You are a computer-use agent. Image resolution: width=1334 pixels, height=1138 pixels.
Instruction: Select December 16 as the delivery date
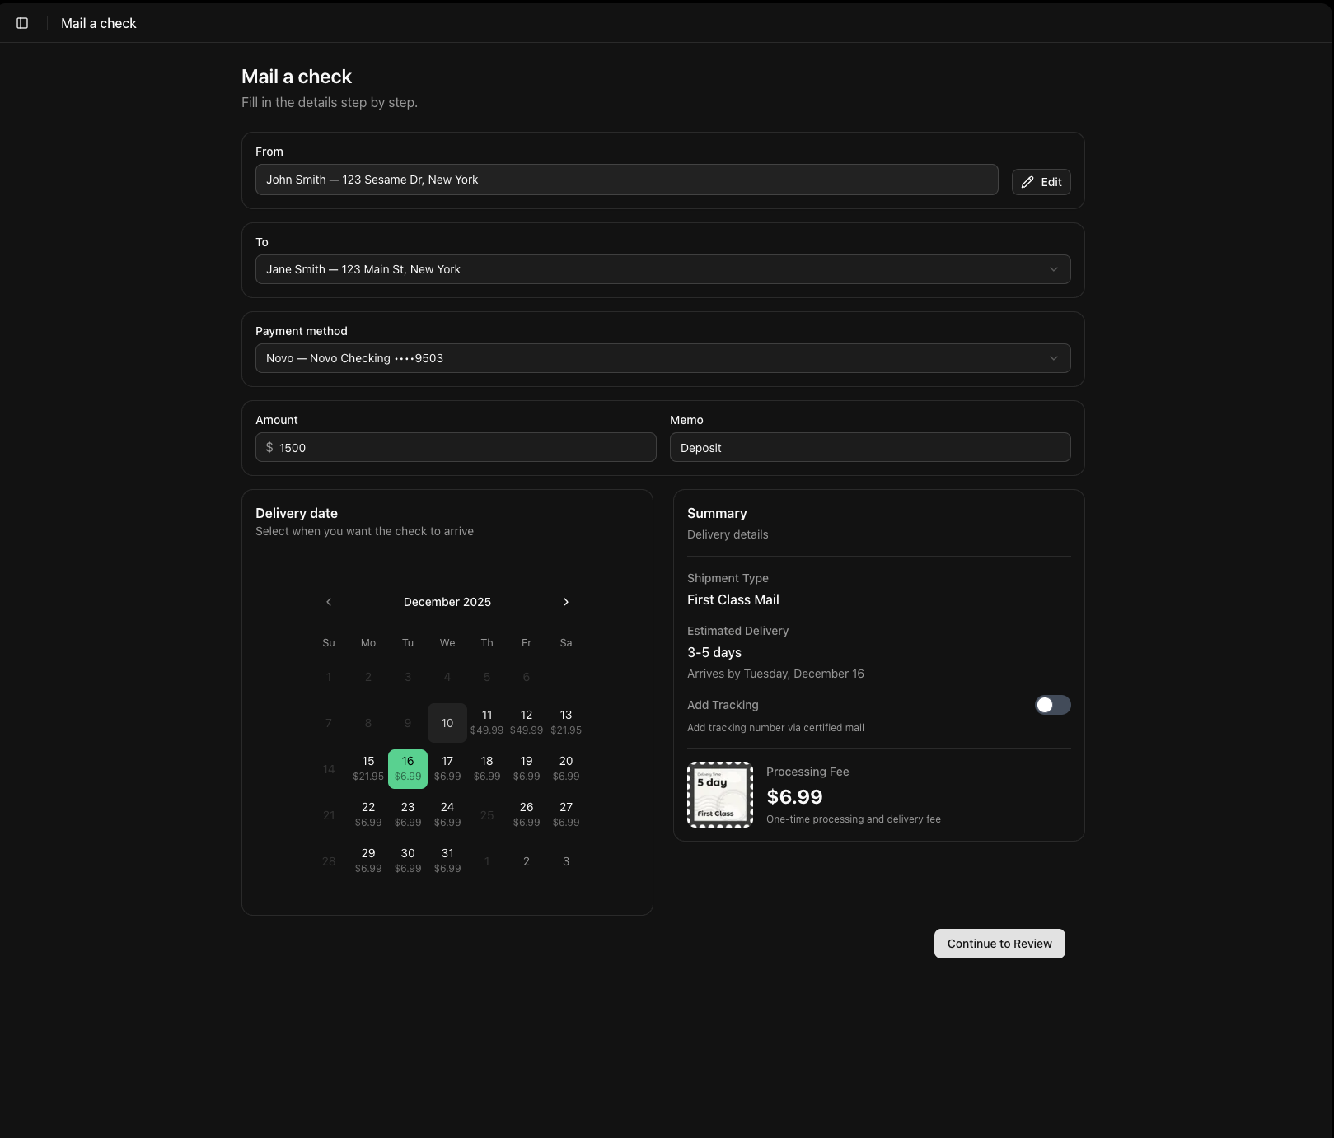tap(407, 767)
